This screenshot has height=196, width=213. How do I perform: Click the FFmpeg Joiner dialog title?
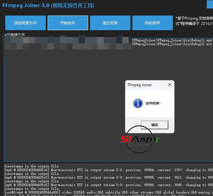click(140, 85)
